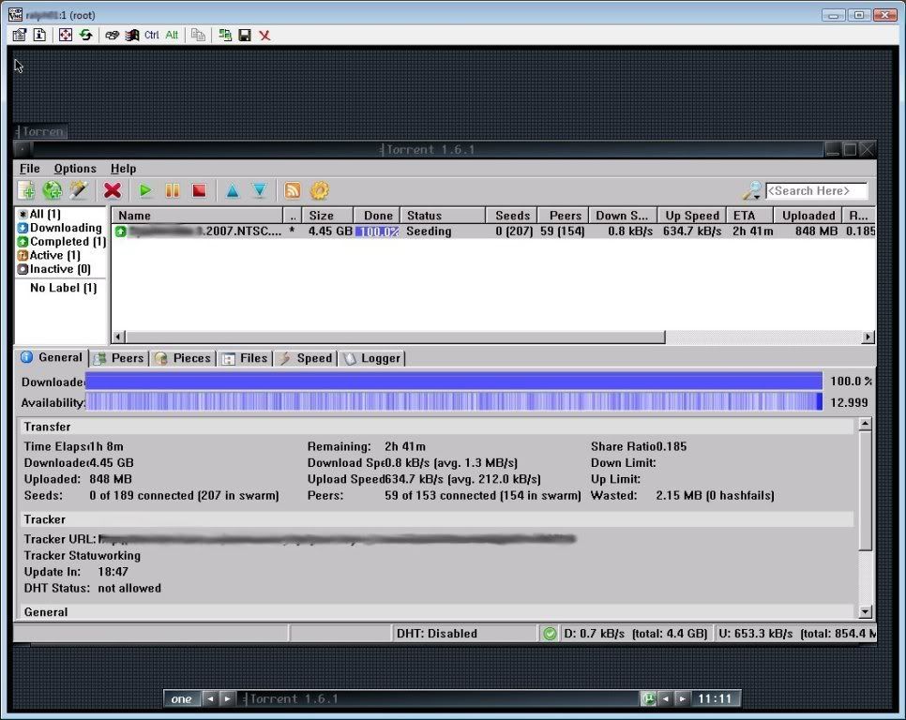
Task: Toggle the Ctrl key button
Action: [151, 36]
